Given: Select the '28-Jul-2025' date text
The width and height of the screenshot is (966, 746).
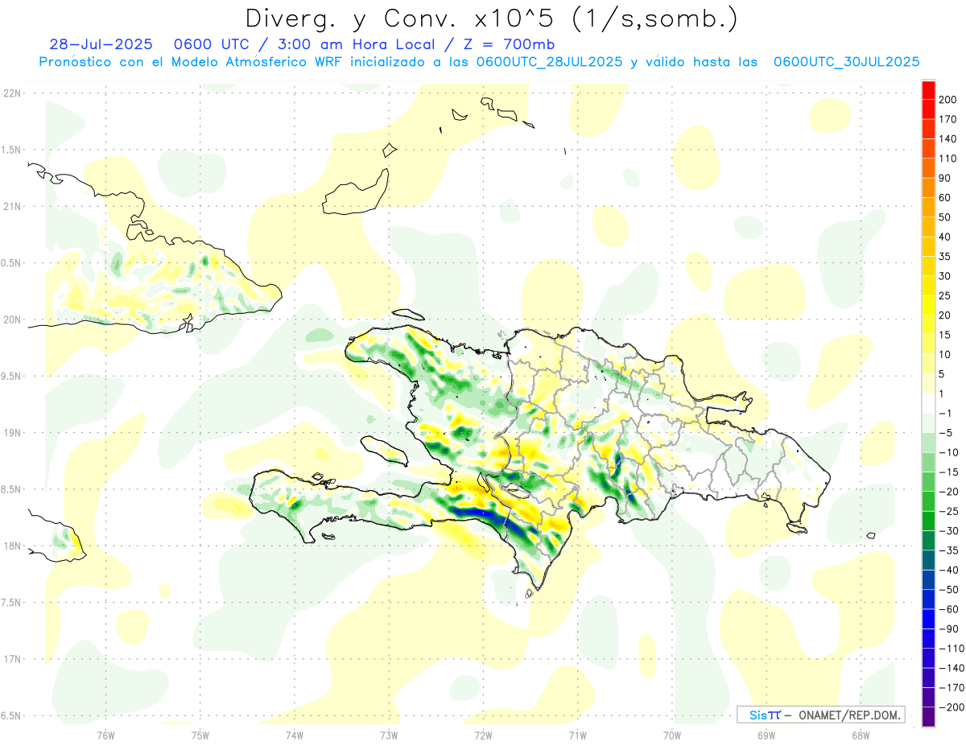Looking at the screenshot, I should (100, 44).
